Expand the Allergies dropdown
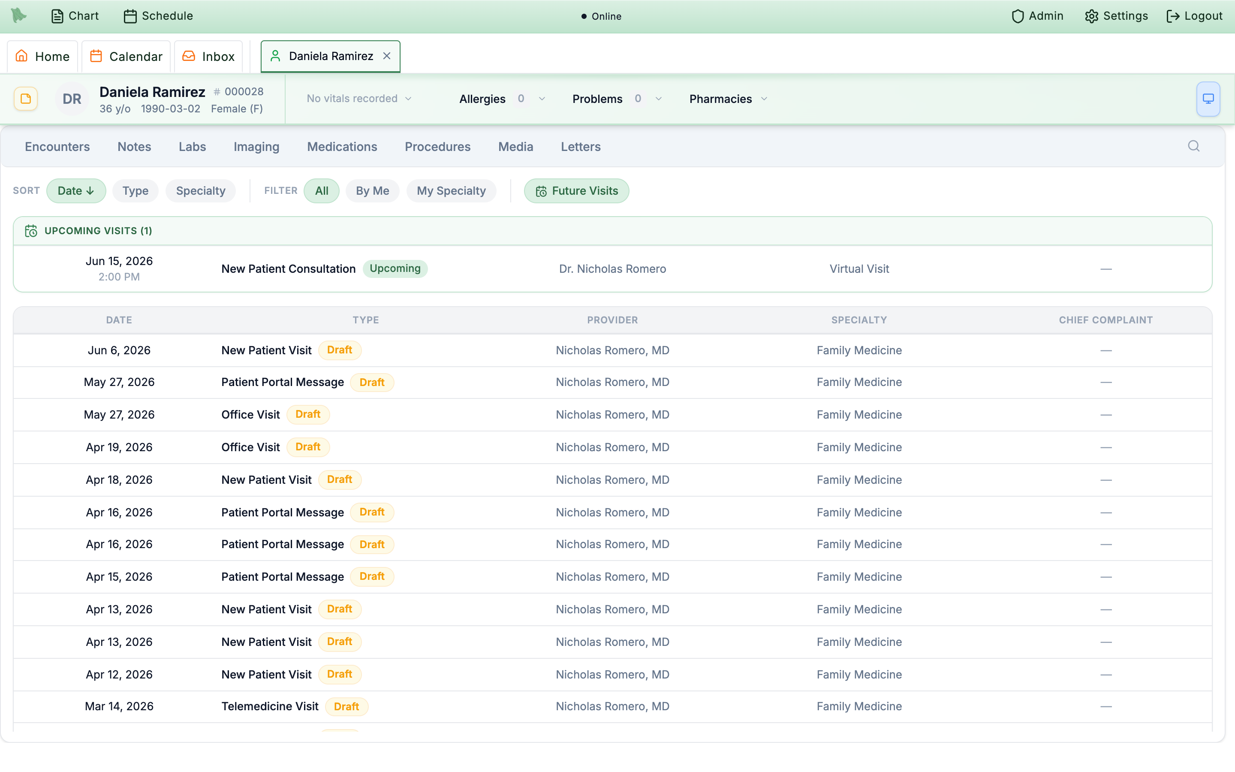Screen dimensions: 1235x772 coord(502,99)
